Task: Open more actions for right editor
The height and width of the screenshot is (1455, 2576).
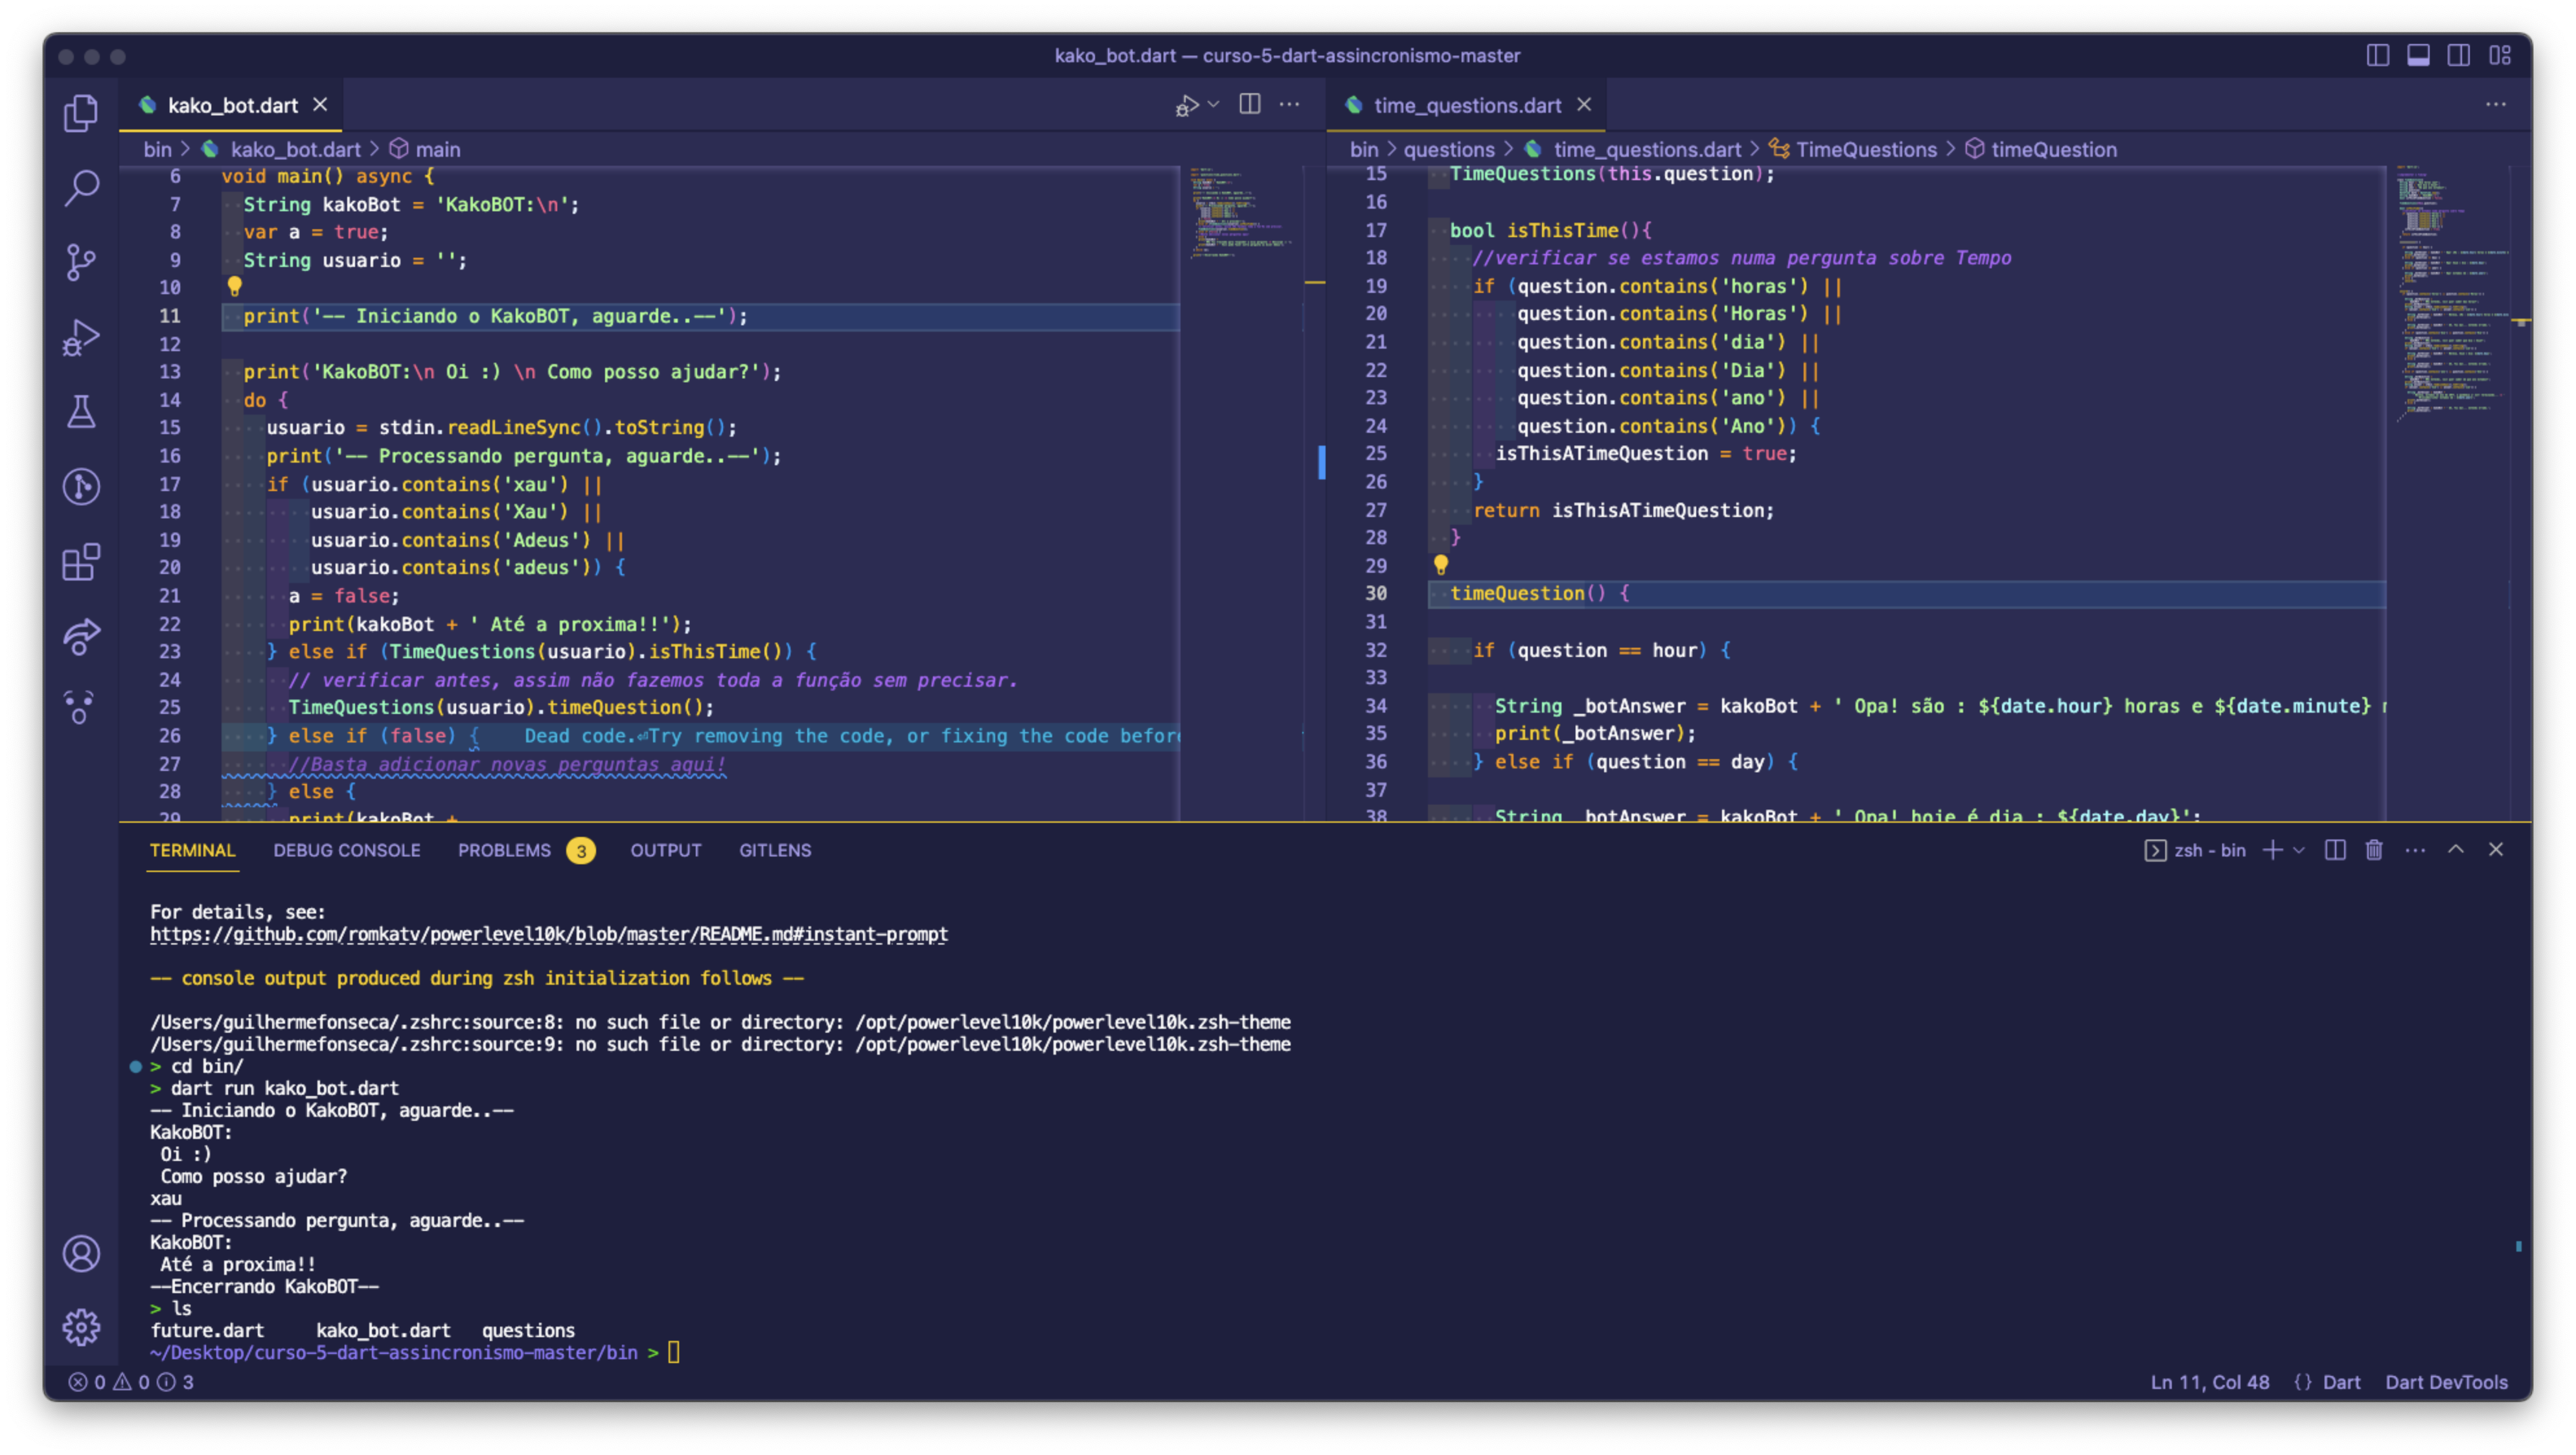Action: [2496, 104]
